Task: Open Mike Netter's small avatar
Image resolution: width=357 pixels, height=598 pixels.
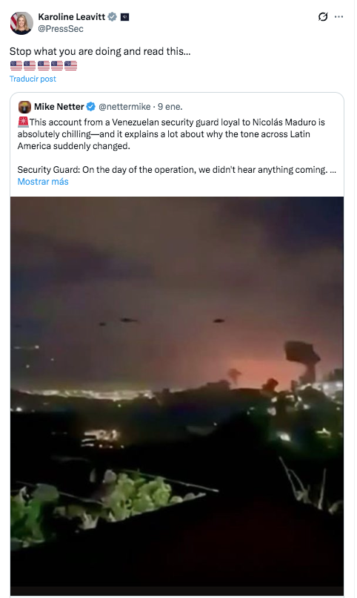Action: (24, 107)
